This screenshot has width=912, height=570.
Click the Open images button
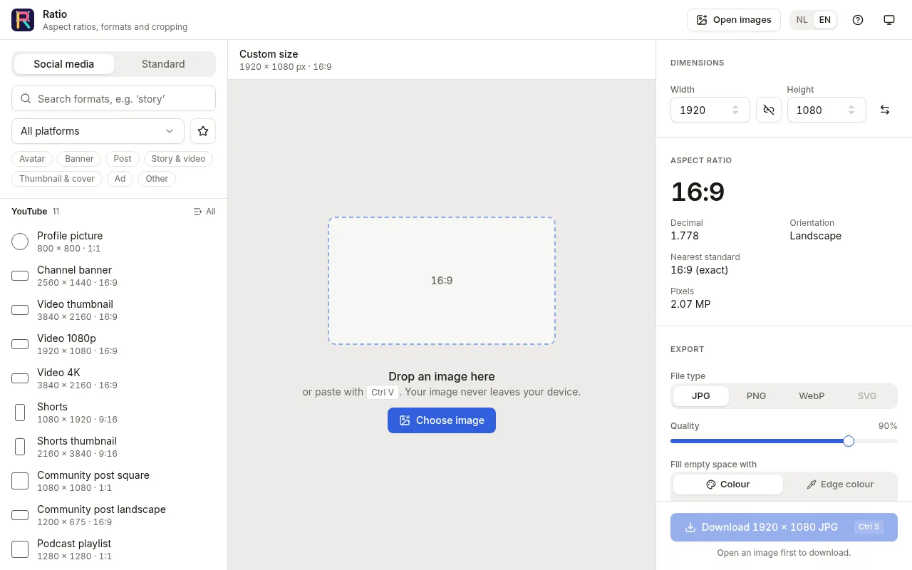734,20
